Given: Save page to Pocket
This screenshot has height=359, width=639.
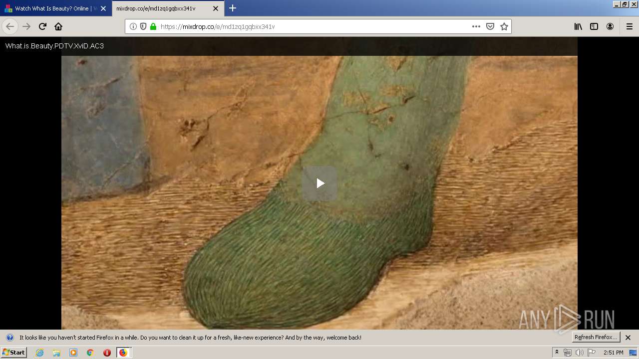Looking at the screenshot, I should click(490, 26).
